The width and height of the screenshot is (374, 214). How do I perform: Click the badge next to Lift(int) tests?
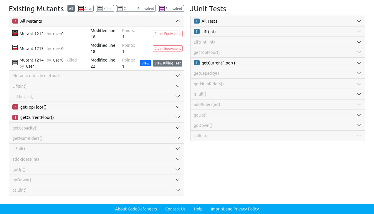[x=197, y=31]
